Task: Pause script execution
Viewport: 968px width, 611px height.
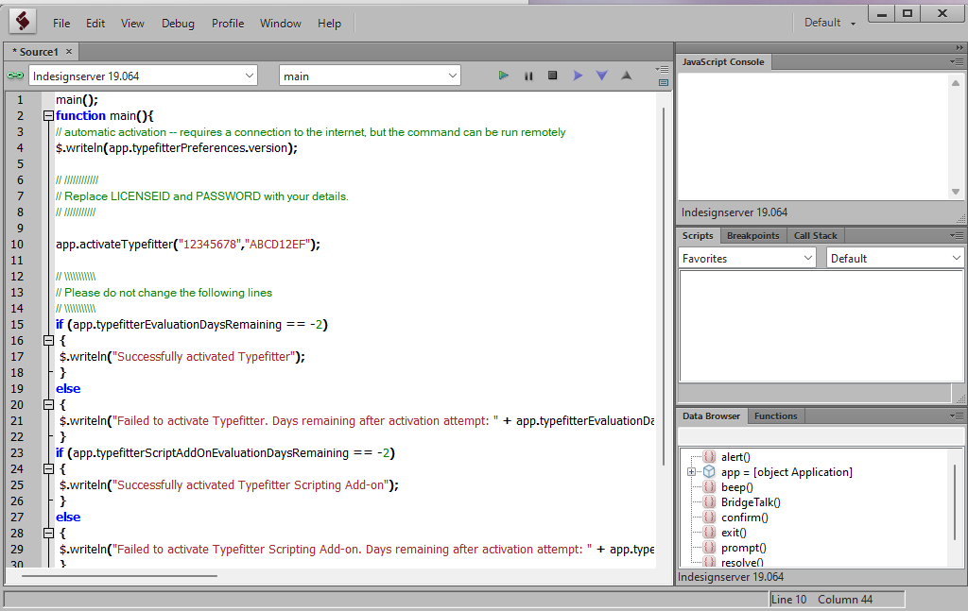Action: point(528,76)
